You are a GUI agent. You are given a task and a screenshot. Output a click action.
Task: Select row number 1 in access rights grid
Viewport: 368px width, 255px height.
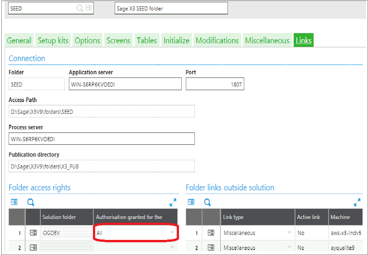(17, 233)
